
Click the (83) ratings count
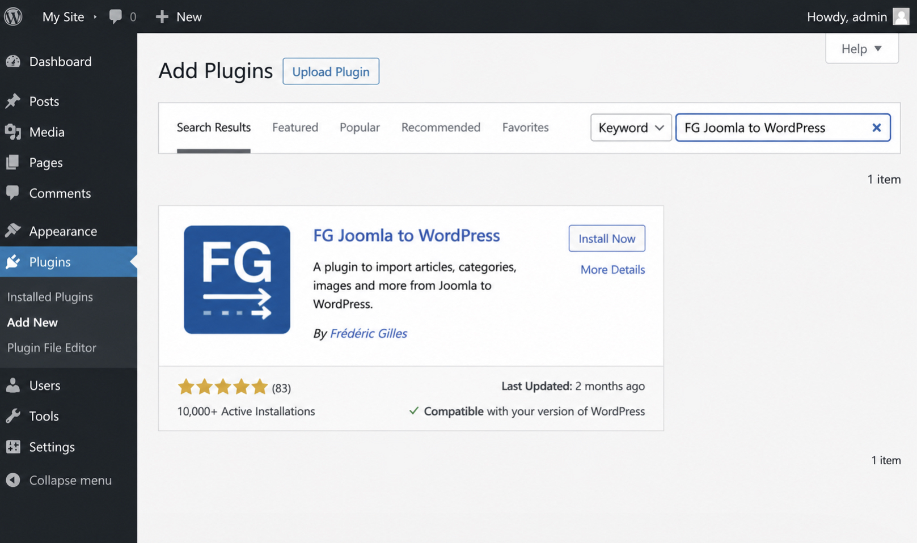pyautogui.click(x=281, y=388)
